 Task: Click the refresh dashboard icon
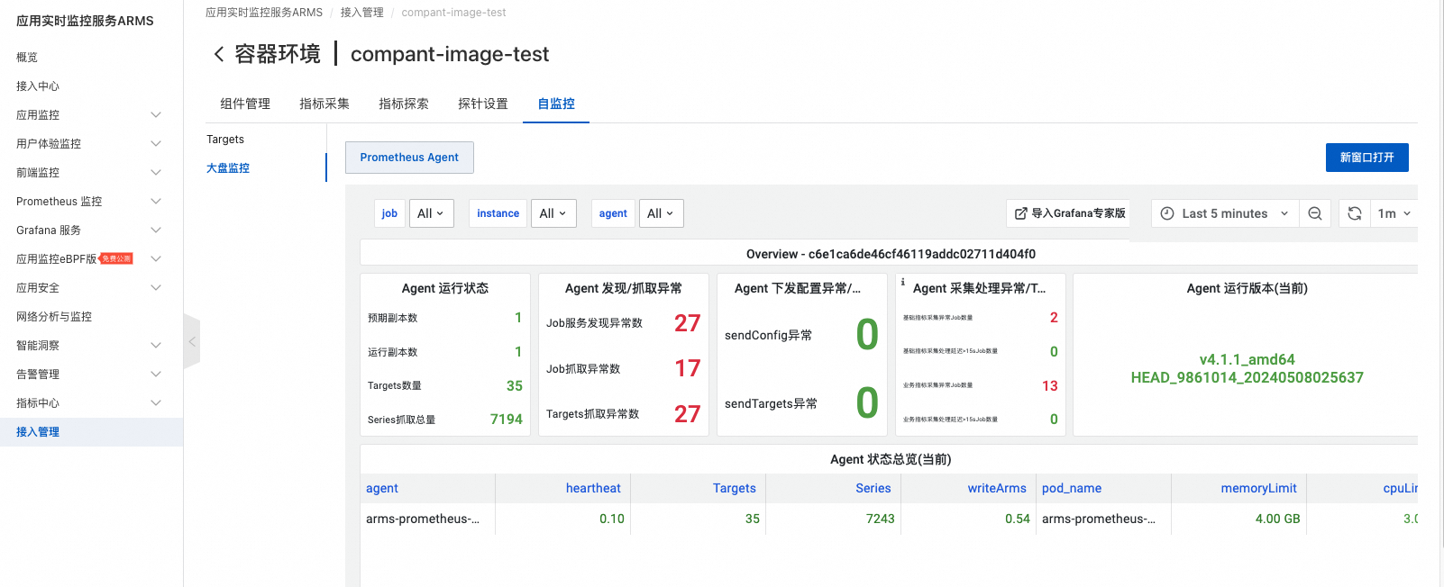1354,213
